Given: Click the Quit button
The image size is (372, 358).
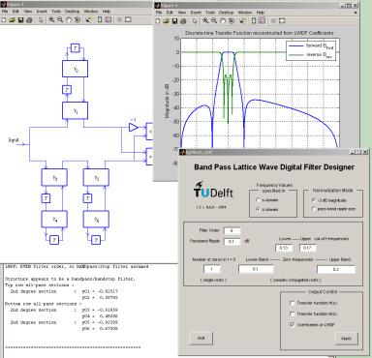Looking at the screenshot, I should pyautogui.click(x=201, y=338).
